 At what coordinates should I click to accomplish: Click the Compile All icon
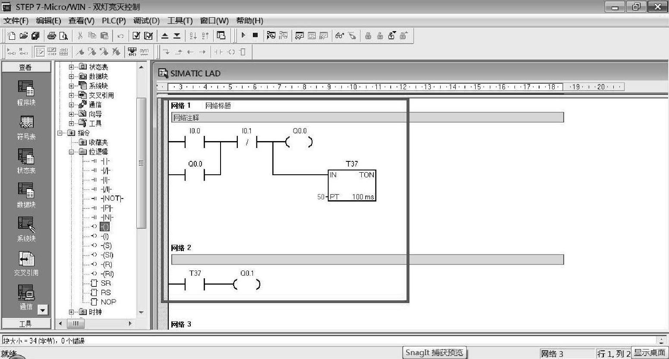(148, 36)
